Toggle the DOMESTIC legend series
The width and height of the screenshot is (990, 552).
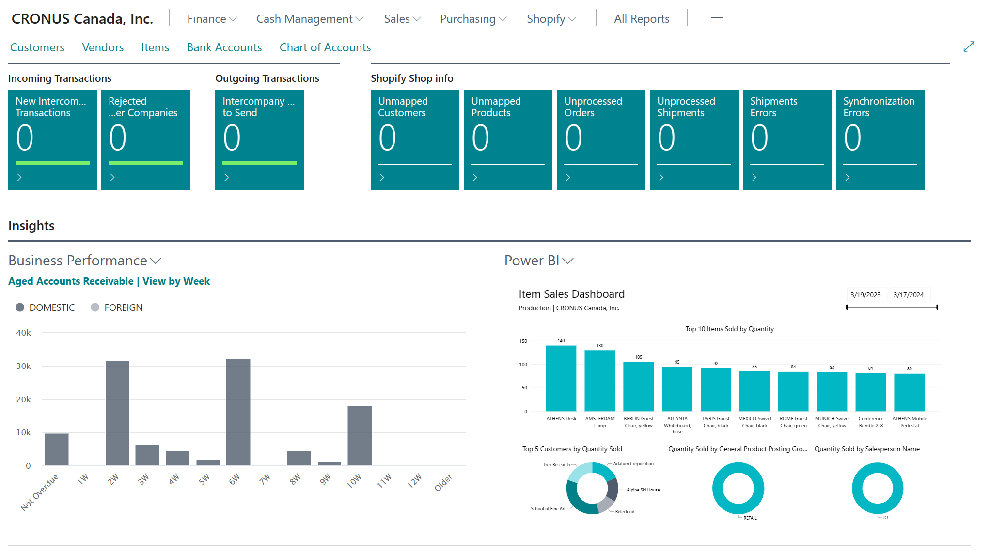click(x=45, y=307)
